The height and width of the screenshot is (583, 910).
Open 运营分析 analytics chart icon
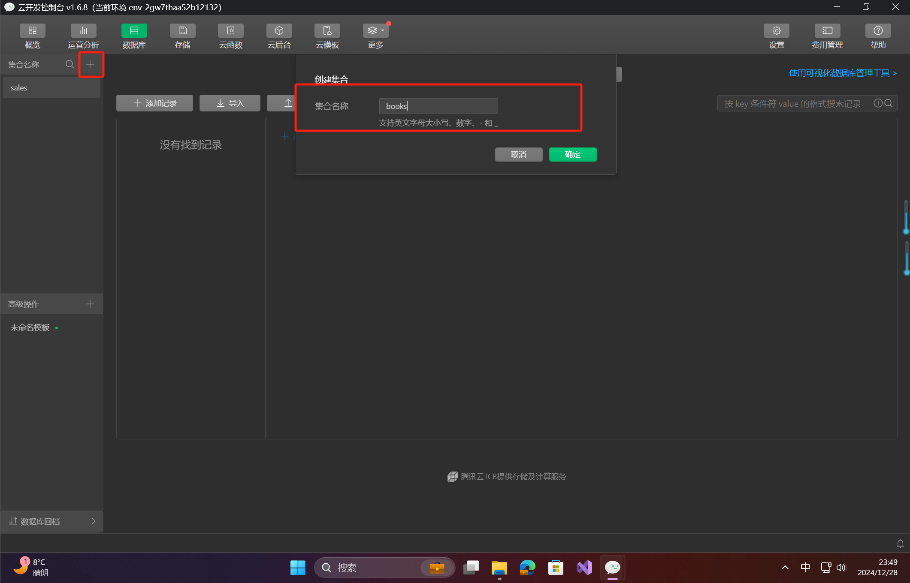pos(83,31)
